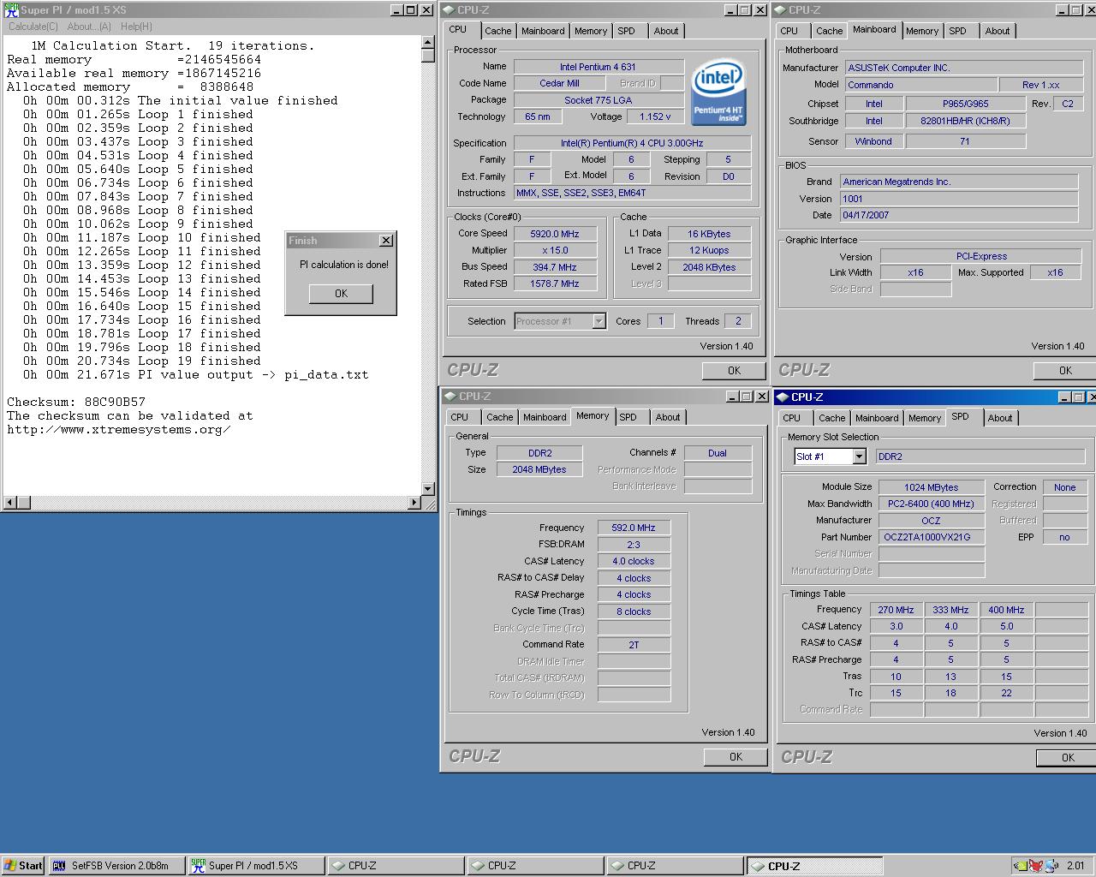Click the Checksum: 88C90B57 line in Super PI
This screenshot has height=877, width=1096.
coord(76,402)
